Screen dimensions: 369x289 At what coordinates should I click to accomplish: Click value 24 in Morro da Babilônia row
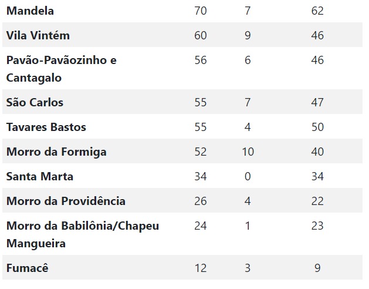tap(201, 226)
